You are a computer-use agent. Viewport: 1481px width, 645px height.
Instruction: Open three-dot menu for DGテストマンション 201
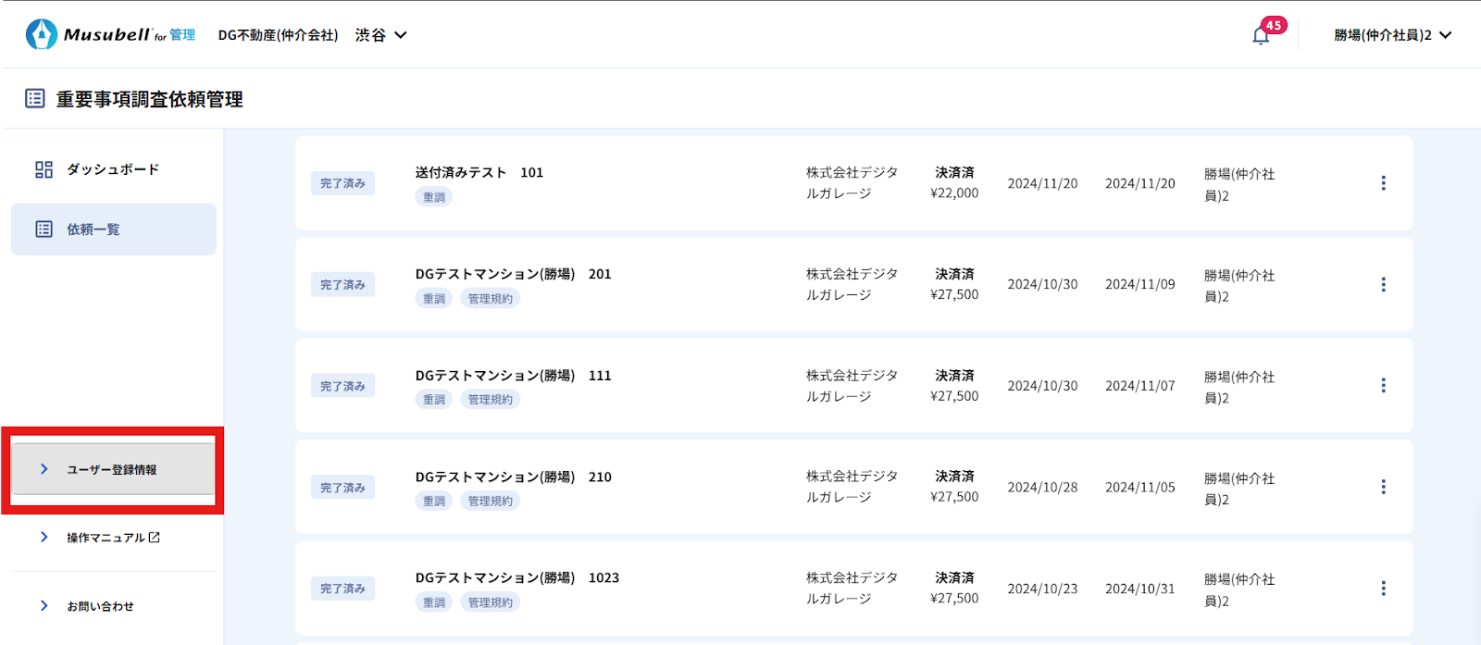1383,285
